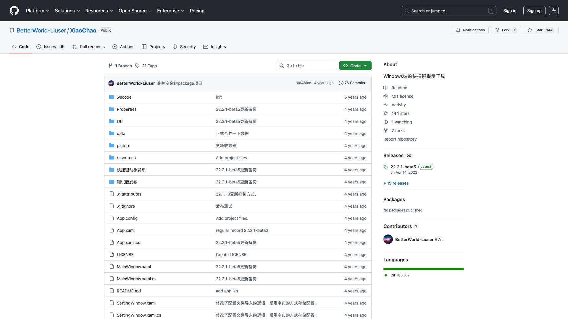Click Report repository link

400,139
